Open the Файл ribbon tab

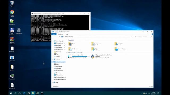tap(54, 34)
